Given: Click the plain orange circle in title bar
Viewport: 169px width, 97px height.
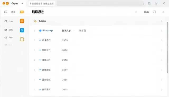Looking at the screenshot, I should coord(4,3).
